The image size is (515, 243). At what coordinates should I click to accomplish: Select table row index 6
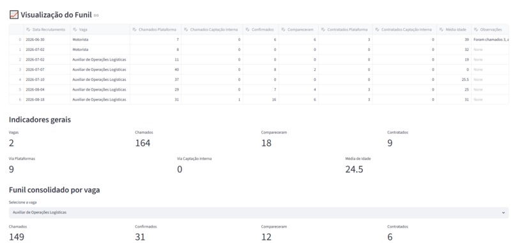point(17,99)
